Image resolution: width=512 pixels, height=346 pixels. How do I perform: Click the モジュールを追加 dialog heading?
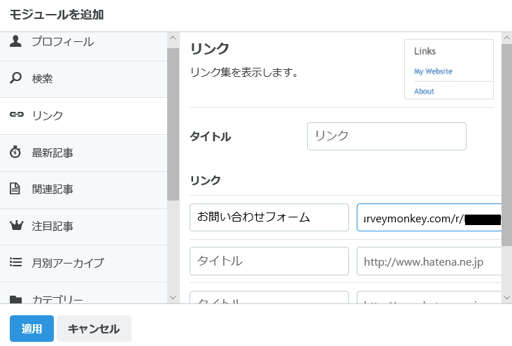pos(57,15)
